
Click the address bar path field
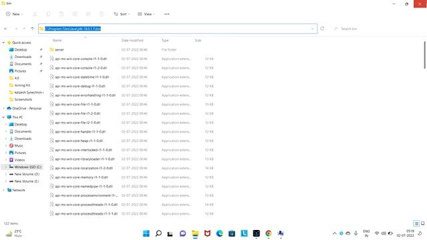(178, 29)
